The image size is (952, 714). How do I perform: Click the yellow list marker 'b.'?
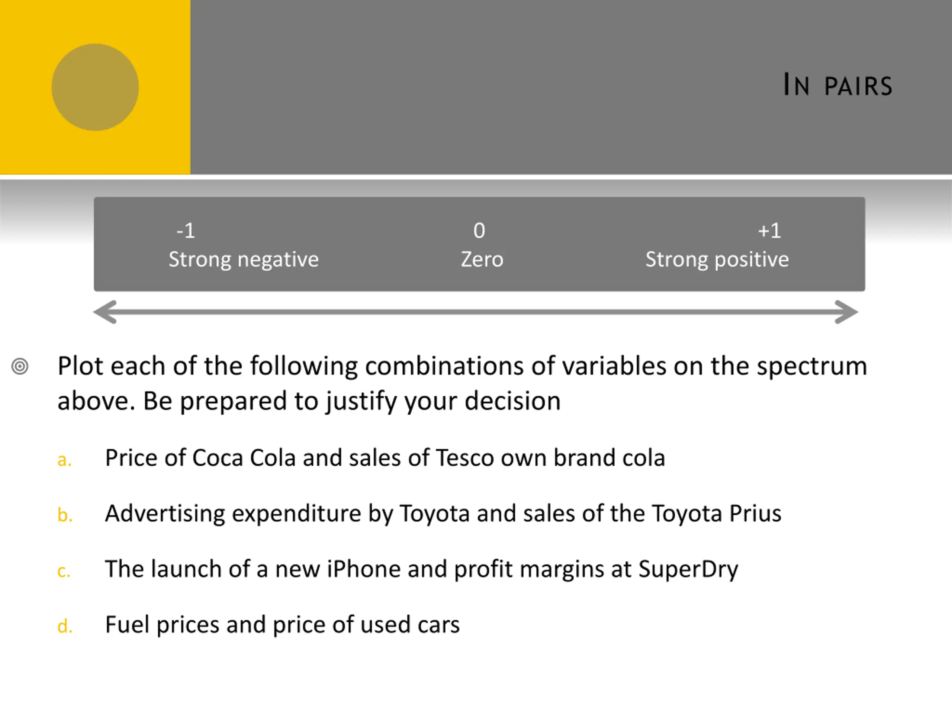pyautogui.click(x=65, y=515)
